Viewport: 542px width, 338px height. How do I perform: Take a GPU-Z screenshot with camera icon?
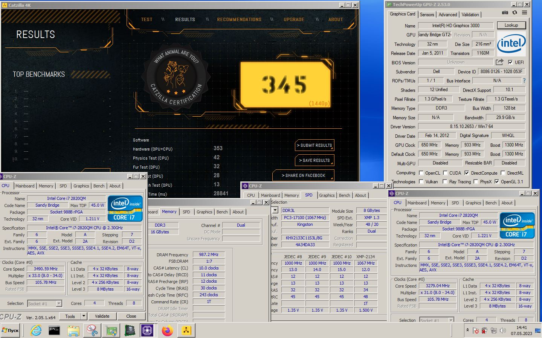(505, 13)
